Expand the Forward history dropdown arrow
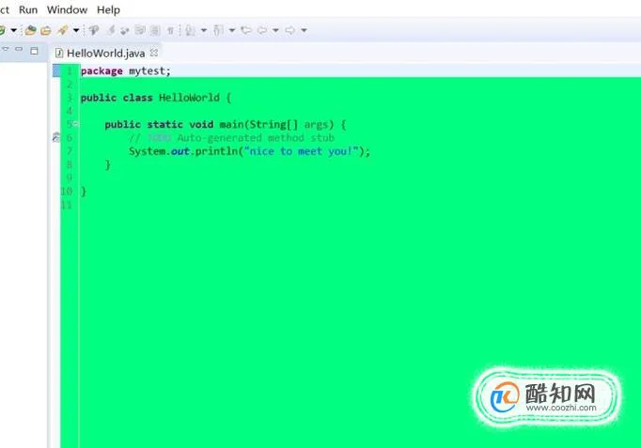641x448 pixels. point(304,30)
